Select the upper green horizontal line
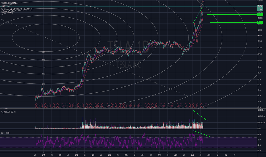 232,14
